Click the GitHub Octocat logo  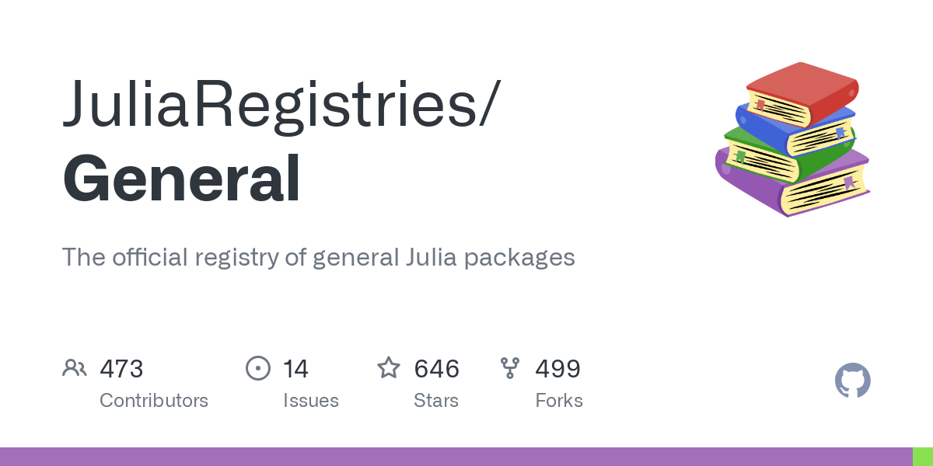coord(853,381)
